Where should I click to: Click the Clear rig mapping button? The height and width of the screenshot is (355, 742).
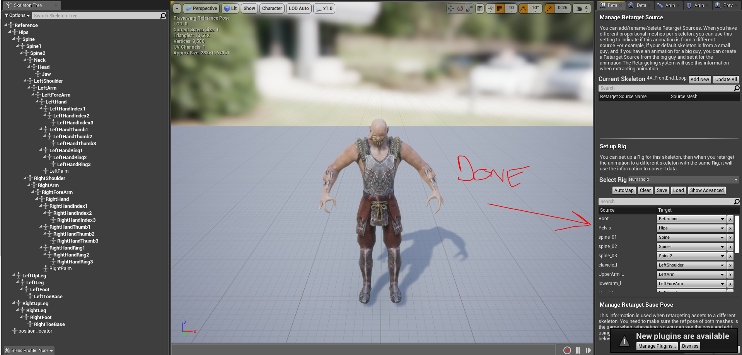tap(645, 190)
